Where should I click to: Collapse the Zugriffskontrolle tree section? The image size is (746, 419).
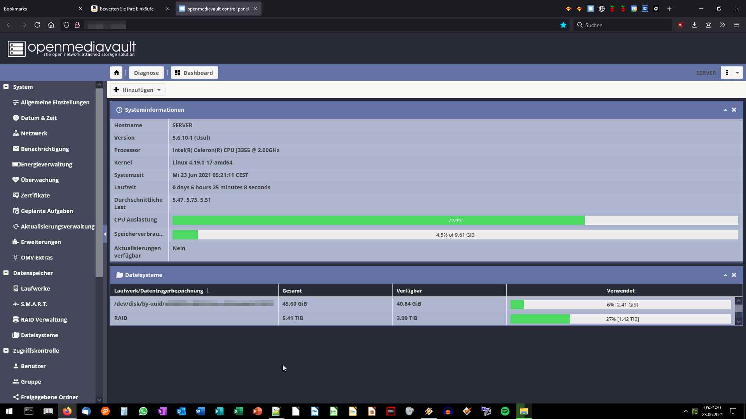point(6,351)
